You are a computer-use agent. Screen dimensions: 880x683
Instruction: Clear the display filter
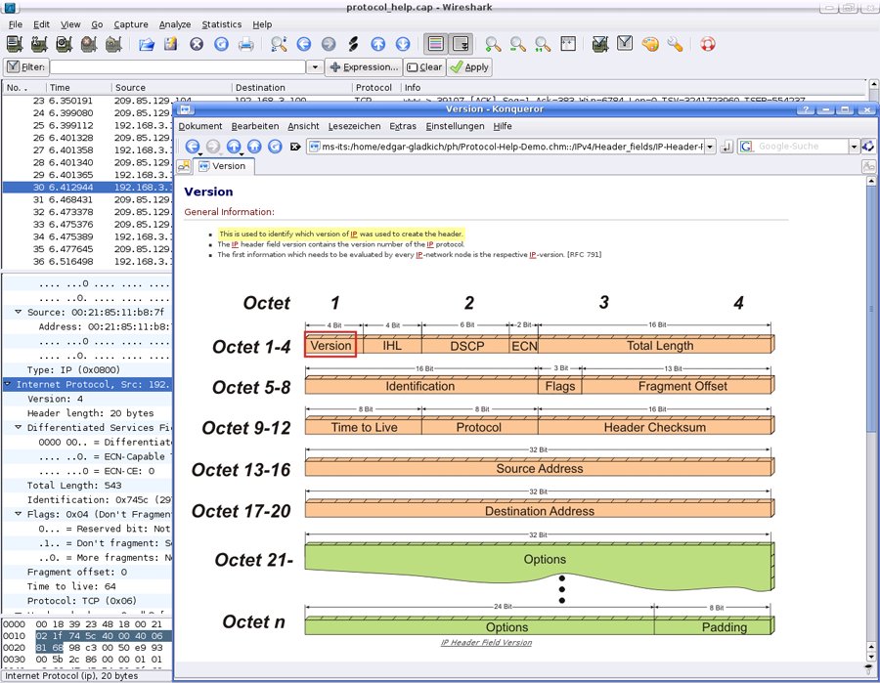point(424,67)
